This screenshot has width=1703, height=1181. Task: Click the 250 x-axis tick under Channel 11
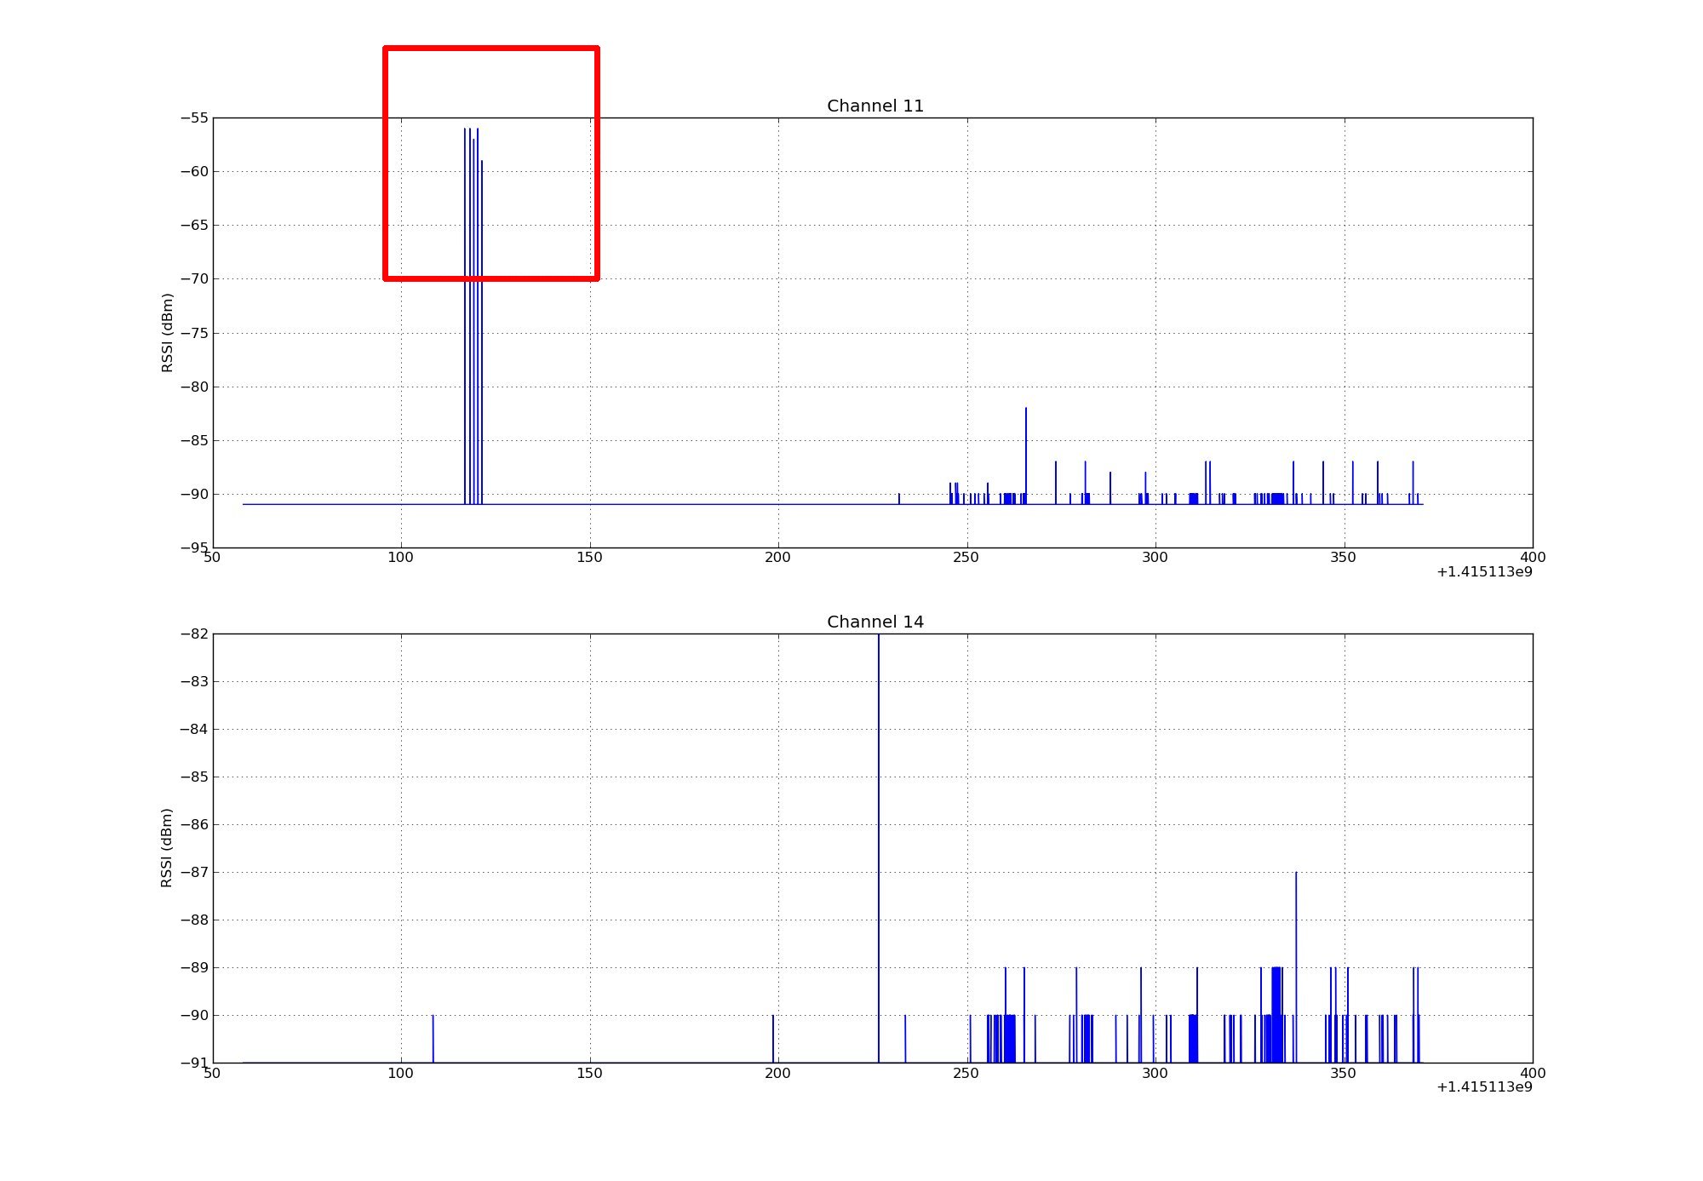966,558
